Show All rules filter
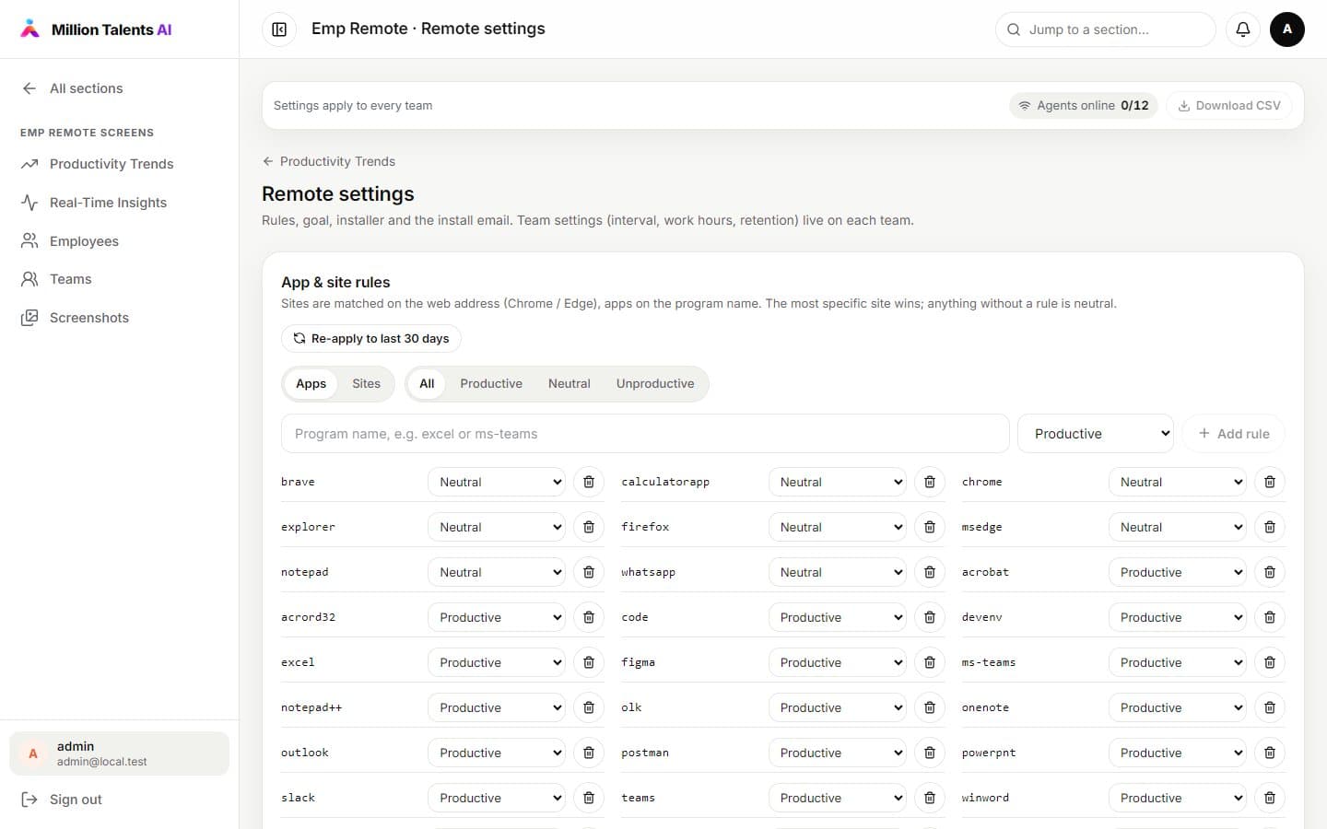1327x829 pixels. 427,384
